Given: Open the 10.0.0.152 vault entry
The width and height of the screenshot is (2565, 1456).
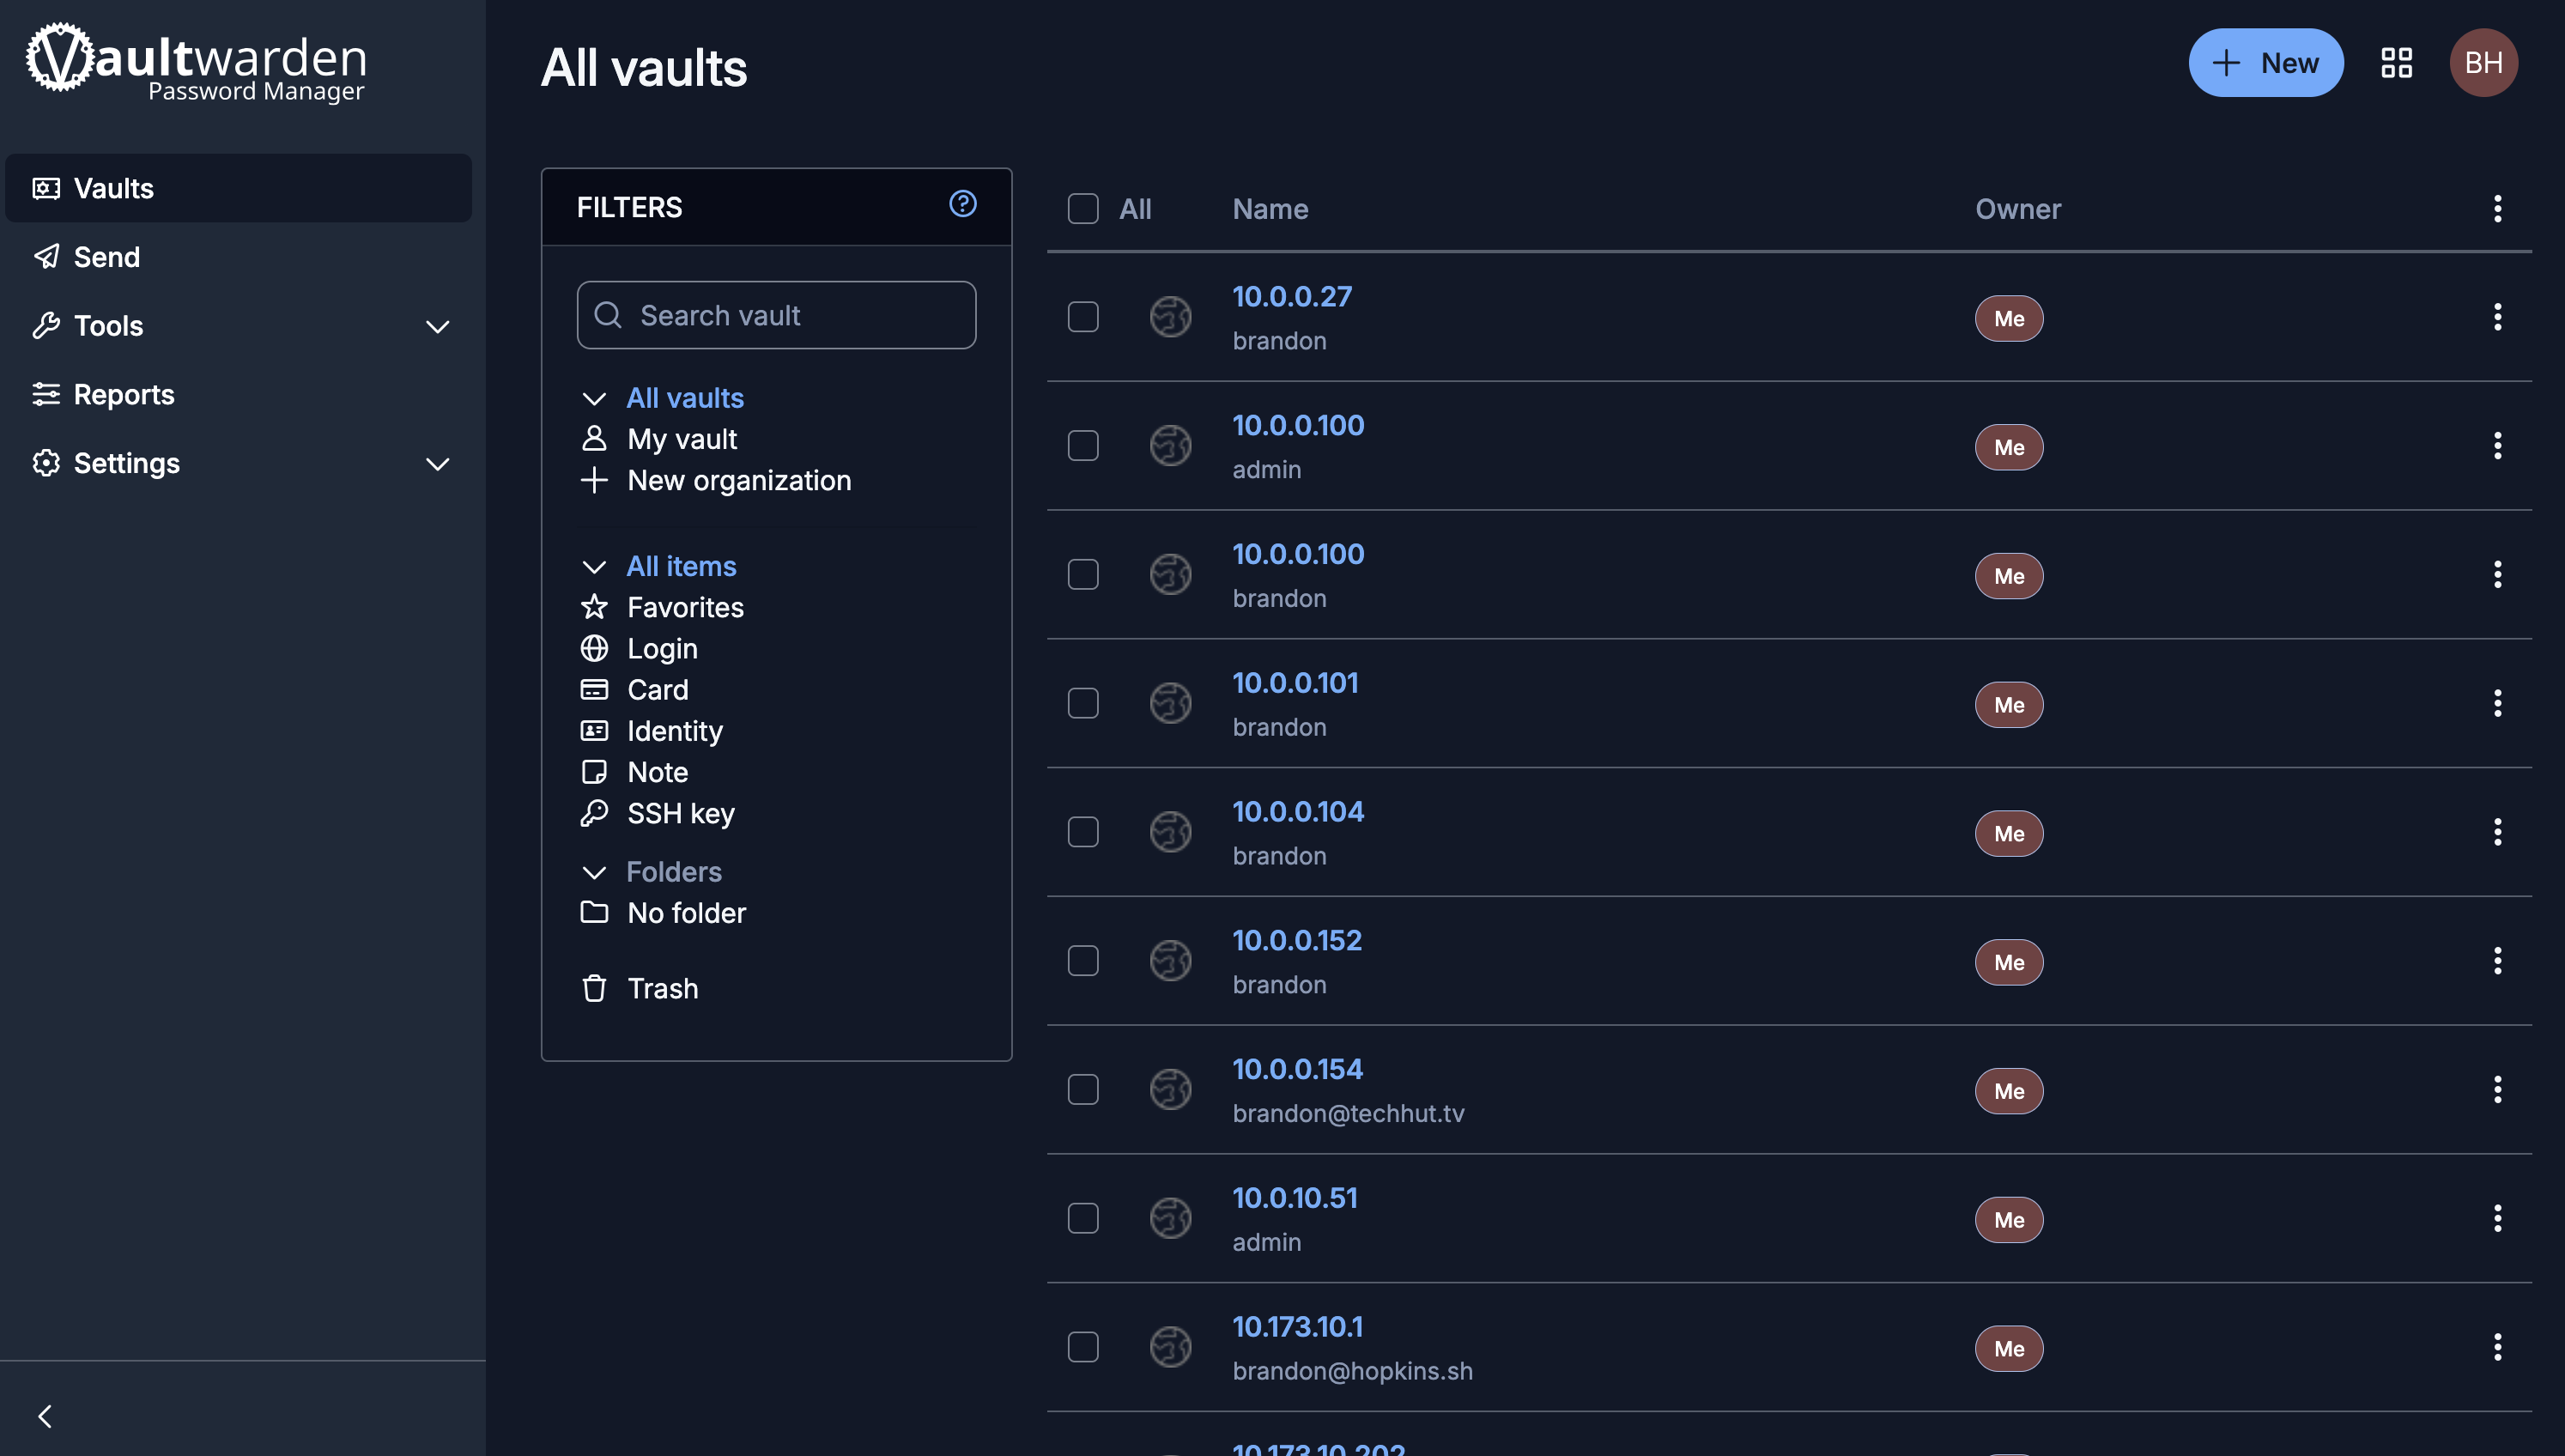Looking at the screenshot, I should [x=1296, y=940].
